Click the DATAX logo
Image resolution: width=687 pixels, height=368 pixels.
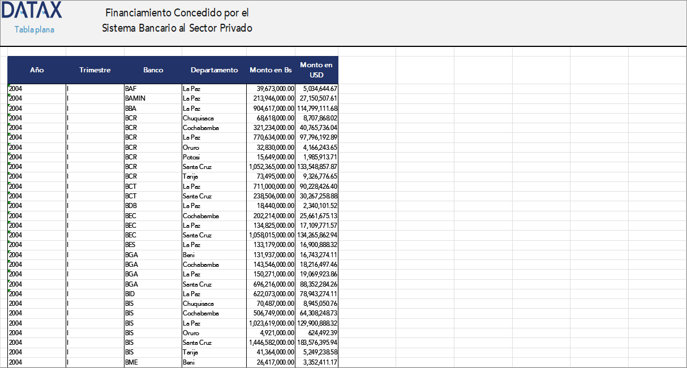[x=32, y=11]
